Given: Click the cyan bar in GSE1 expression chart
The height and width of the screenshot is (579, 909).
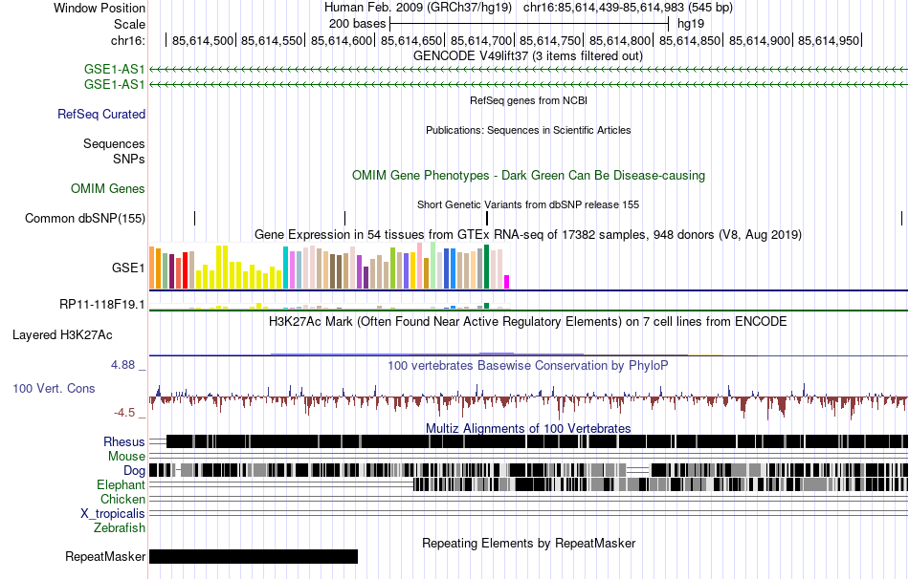Looking at the screenshot, I should pyautogui.click(x=285, y=268).
